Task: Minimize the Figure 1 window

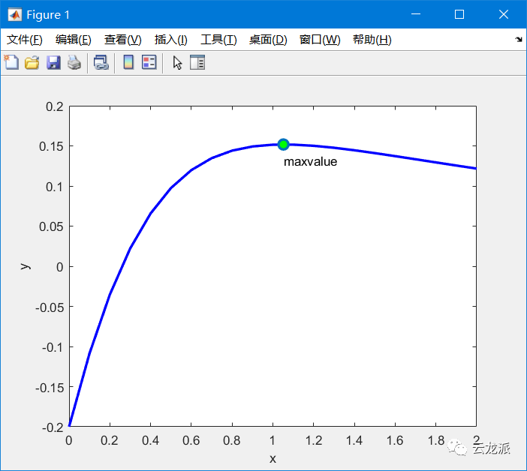Action: coord(416,14)
